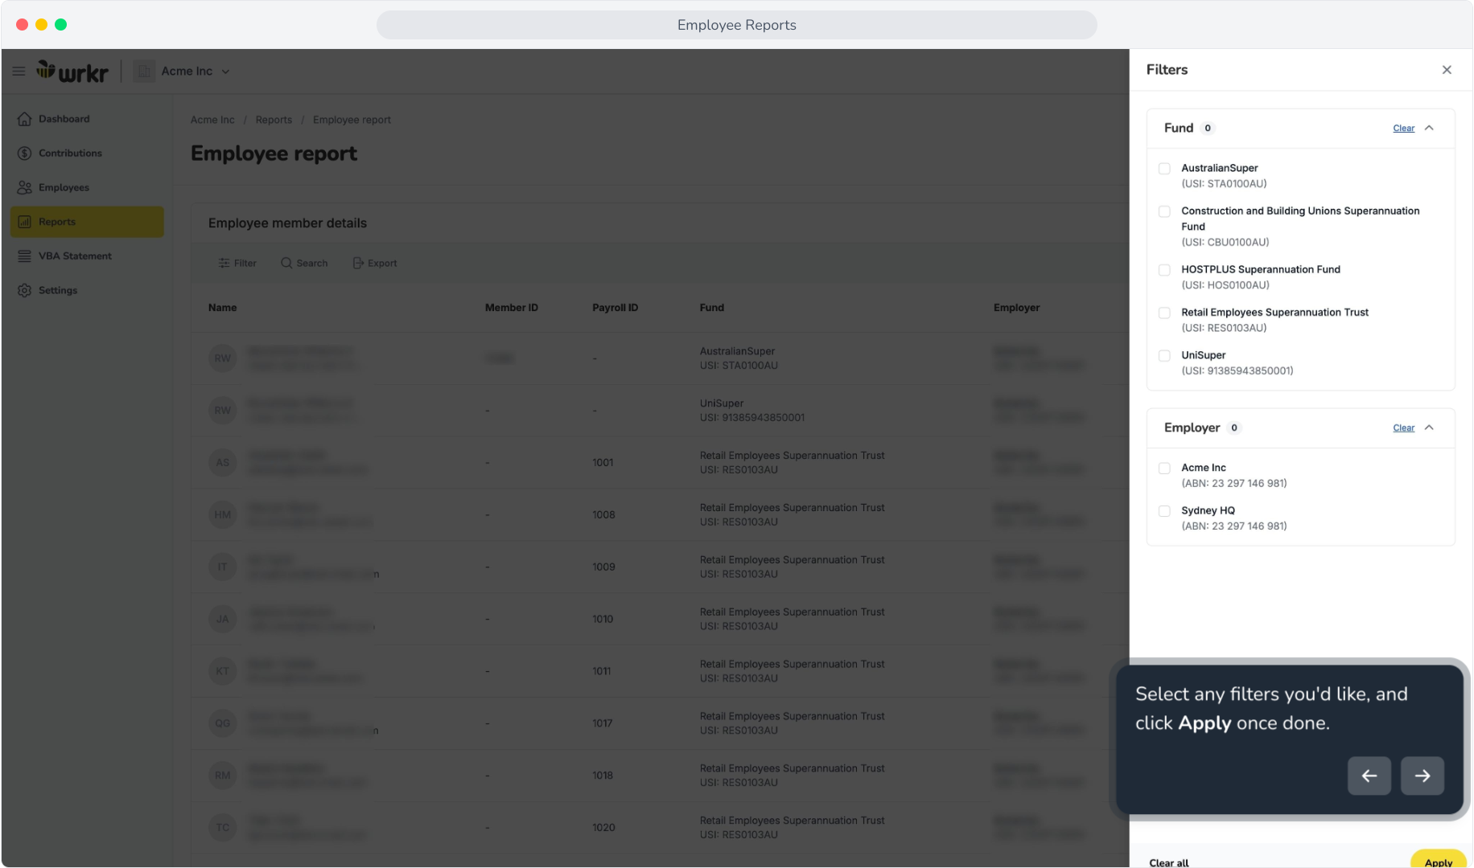Click the TC avatar in payroll 1020 row
Image resolution: width=1474 pixels, height=868 pixels.
223,828
